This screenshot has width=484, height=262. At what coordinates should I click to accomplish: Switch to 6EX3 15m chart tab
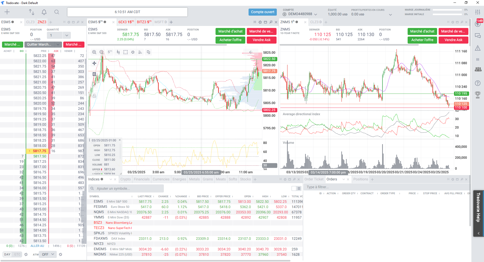point(126,22)
